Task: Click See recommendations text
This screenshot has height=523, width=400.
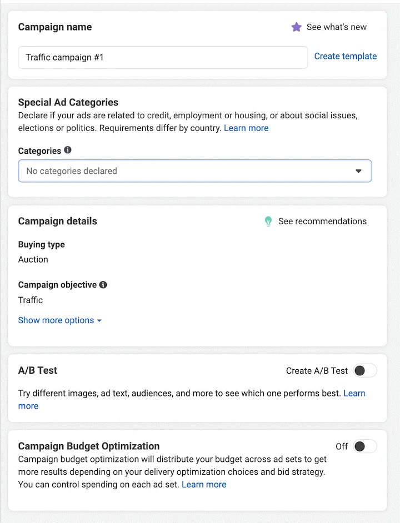Action: 322,222
